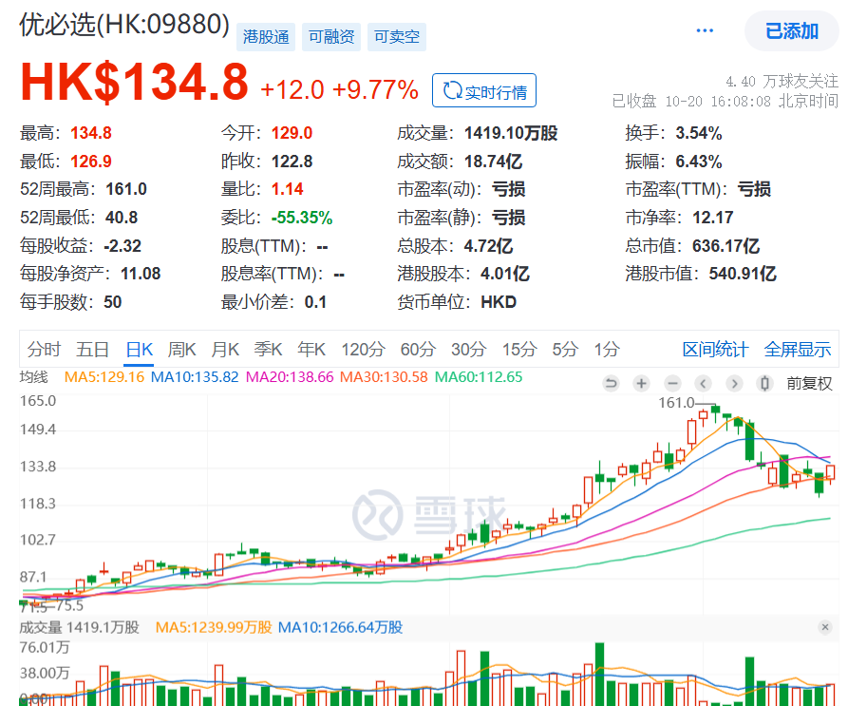Select the 港股通 tag
Viewport: 848px width, 706px height.
pos(266,37)
